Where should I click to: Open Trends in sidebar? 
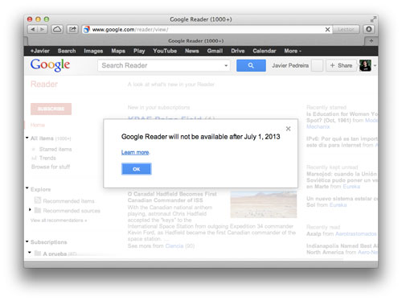47,158
